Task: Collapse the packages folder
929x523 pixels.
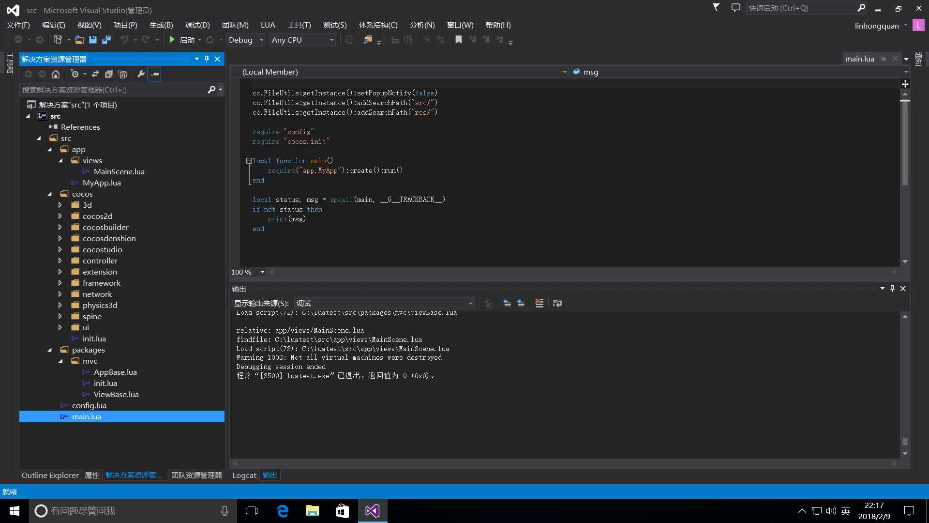Action: pyautogui.click(x=49, y=350)
